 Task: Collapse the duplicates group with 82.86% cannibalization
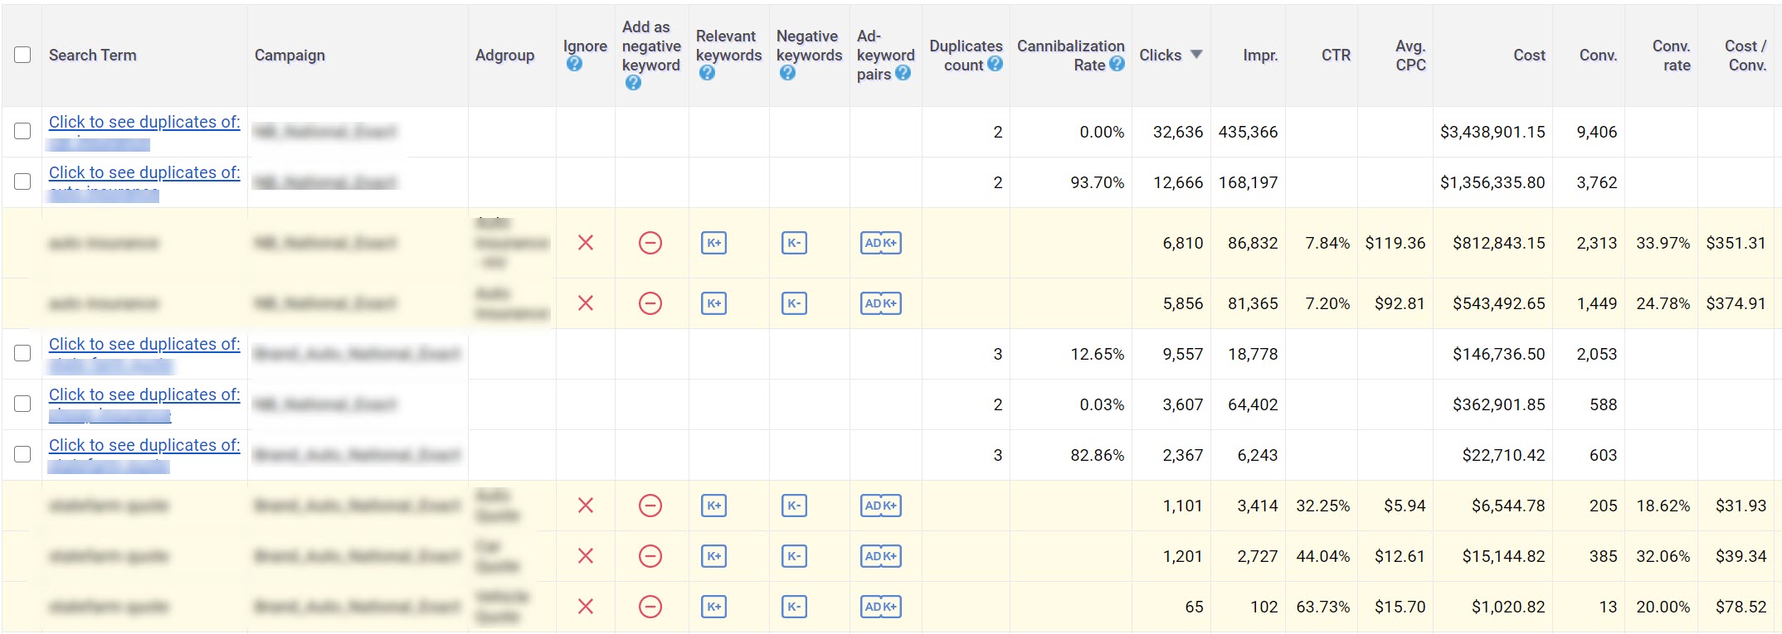(x=144, y=445)
